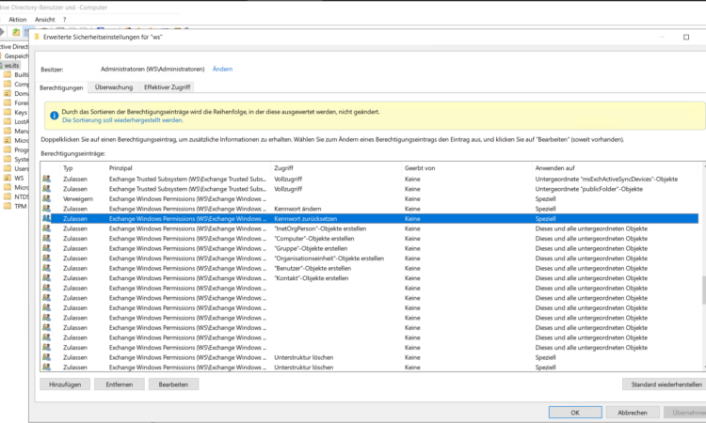Click the permission list vertical scrollbar thumb
This screenshot has height=423, width=706.
703,290
